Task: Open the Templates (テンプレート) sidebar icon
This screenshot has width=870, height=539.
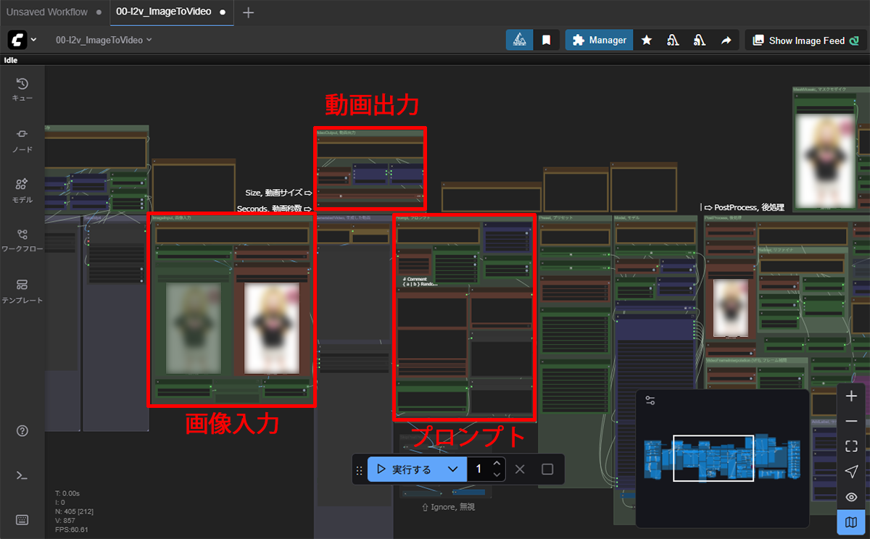Action: click(x=22, y=290)
